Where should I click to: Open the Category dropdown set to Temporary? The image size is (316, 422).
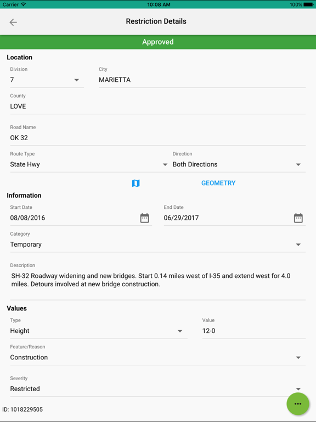(158, 245)
